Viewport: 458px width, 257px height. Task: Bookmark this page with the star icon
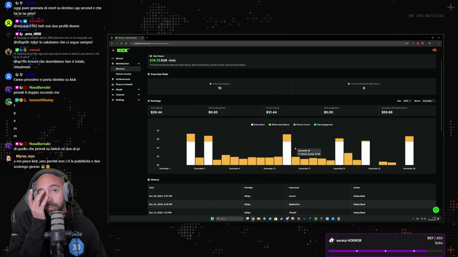coord(406,43)
